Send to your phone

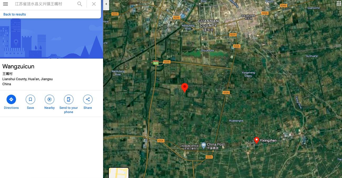pos(69,104)
